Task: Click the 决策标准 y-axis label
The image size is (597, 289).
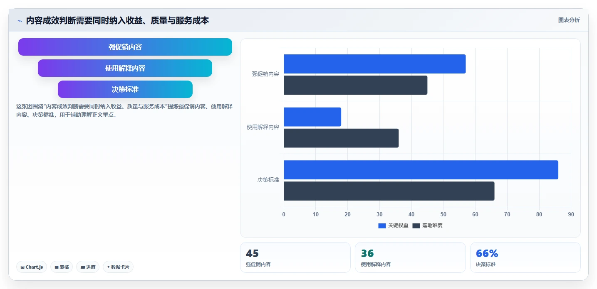Action: pos(268,180)
